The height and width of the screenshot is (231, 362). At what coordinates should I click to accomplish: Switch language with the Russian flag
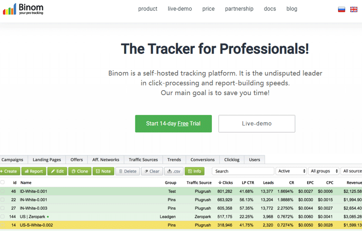[342, 9]
